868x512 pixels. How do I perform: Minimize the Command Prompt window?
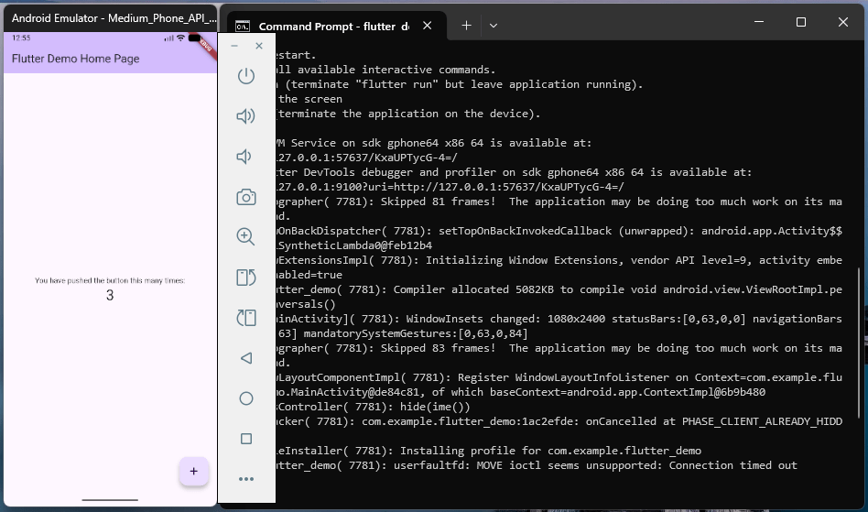(759, 22)
